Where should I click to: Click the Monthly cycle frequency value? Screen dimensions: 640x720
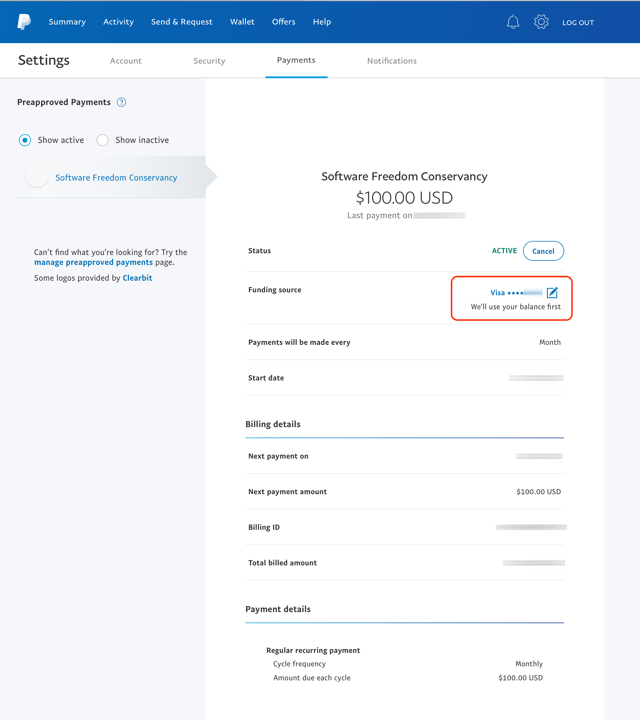coord(529,664)
